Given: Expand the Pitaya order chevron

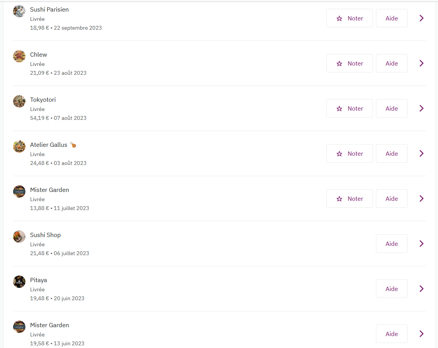Looking at the screenshot, I should tap(421, 289).
